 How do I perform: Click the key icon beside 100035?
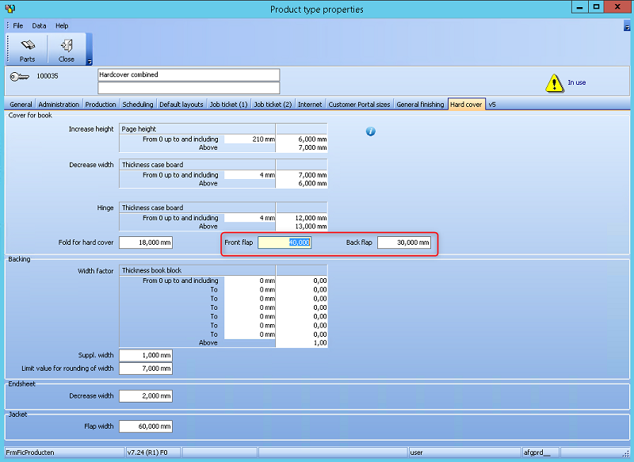pyautogui.click(x=19, y=76)
